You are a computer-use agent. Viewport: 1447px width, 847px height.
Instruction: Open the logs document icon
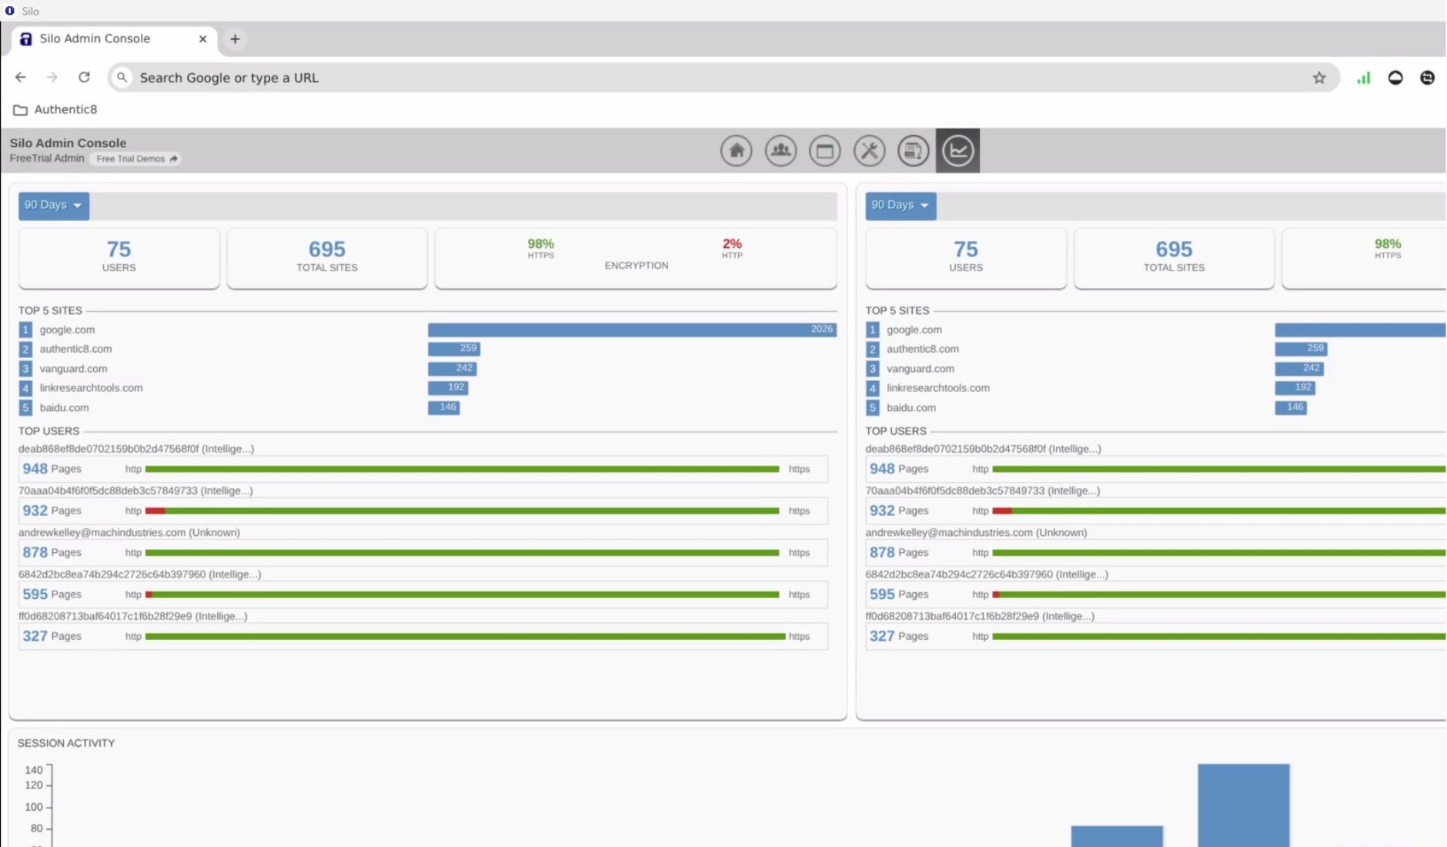[x=913, y=150]
